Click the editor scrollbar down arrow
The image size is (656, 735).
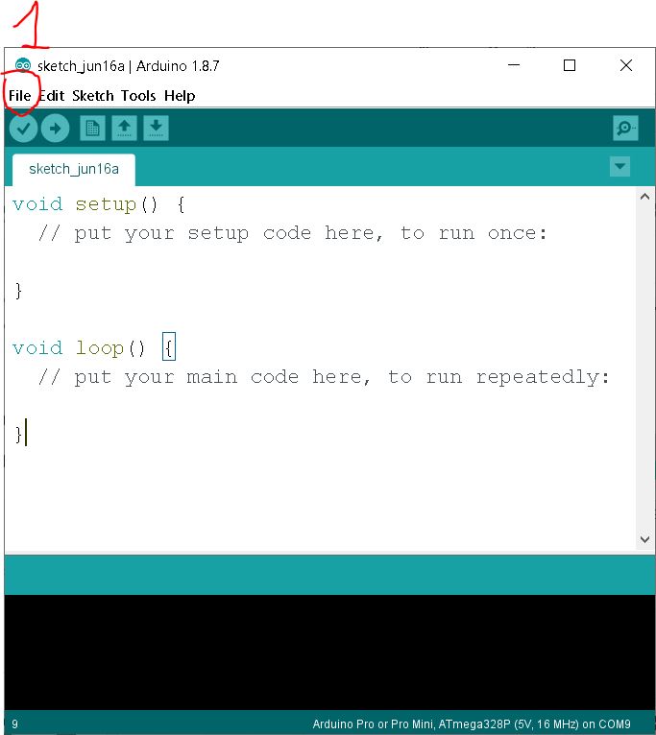pyautogui.click(x=645, y=539)
